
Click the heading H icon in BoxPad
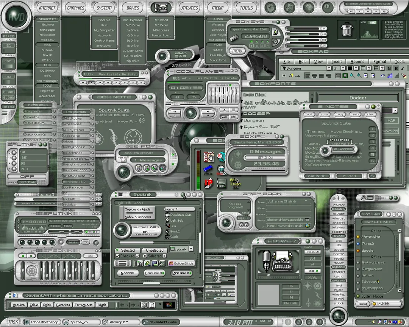pos(284,76)
